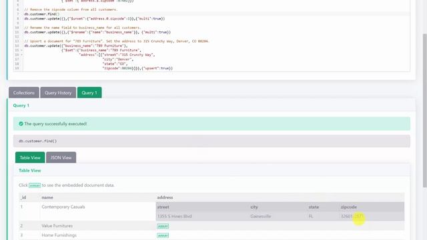Click inside code editor on line 7
Viewport: 427px width, 240px height.
pyautogui.click(x=216, y=14)
